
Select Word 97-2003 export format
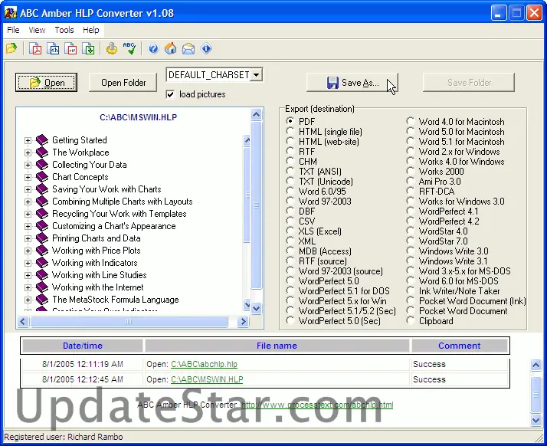tap(290, 201)
